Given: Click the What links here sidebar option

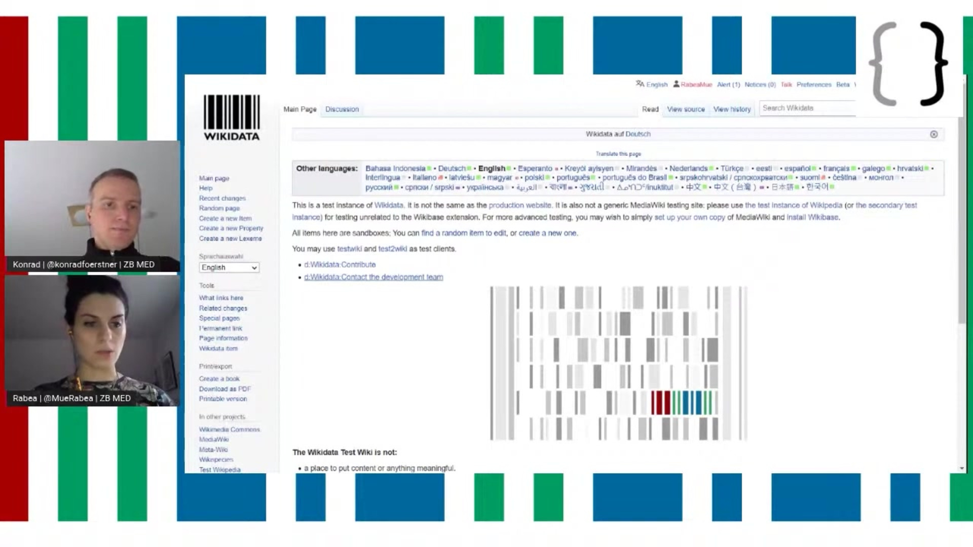Looking at the screenshot, I should click(x=221, y=298).
